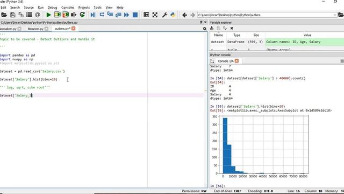The width and height of the screenshot is (344, 194).
Task: Close the editor pane
Action: [x=205, y=22]
